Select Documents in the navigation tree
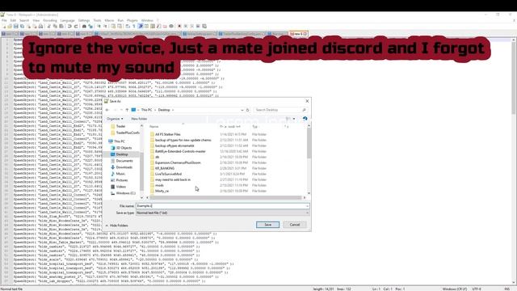The image size is (517, 291). pyautogui.click(x=124, y=161)
